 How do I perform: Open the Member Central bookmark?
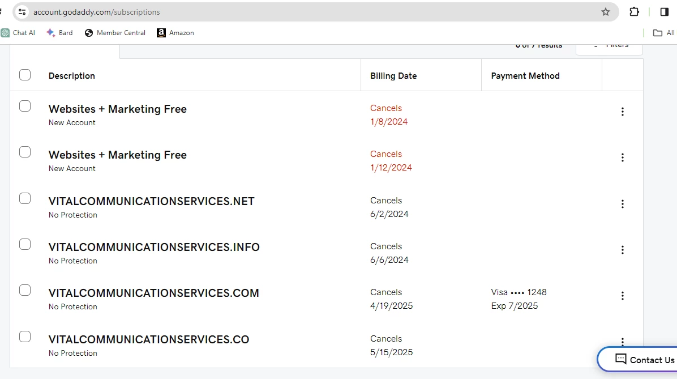pos(115,33)
